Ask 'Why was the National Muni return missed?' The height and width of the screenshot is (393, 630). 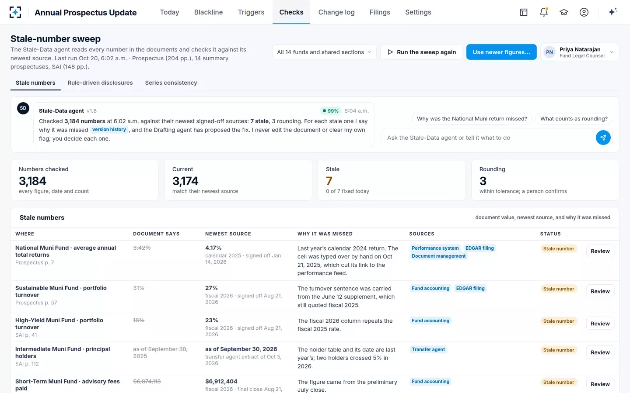click(472, 119)
